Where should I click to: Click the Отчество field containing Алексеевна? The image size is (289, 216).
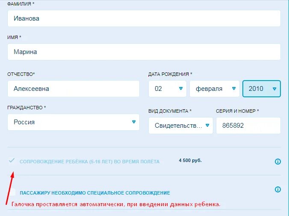click(x=74, y=89)
